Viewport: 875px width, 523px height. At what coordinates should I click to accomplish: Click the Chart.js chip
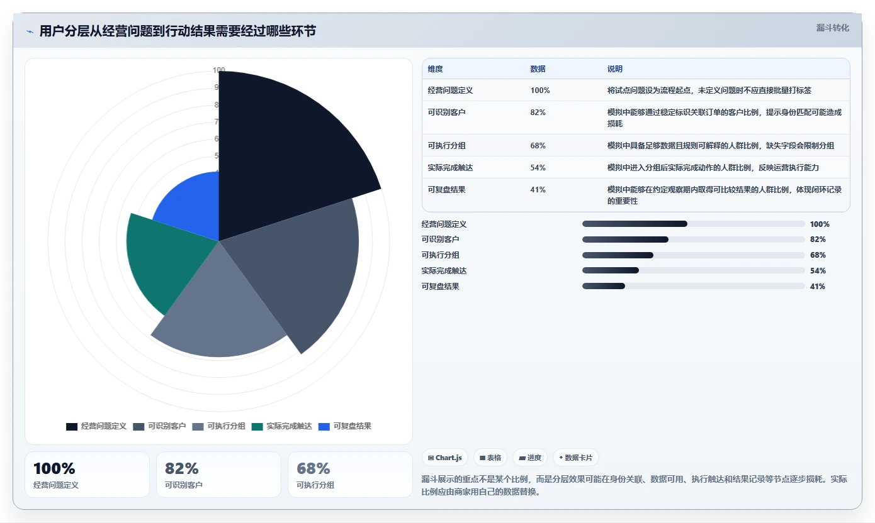point(445,458)
